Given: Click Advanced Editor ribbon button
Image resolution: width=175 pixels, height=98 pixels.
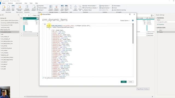Looking at the screenshot, I should [42, 8].
